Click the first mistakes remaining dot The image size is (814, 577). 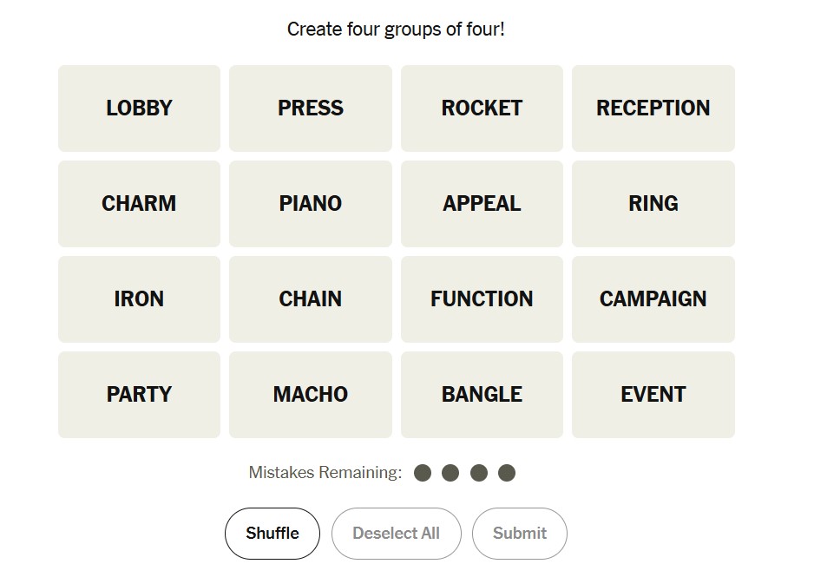[423, 473]
